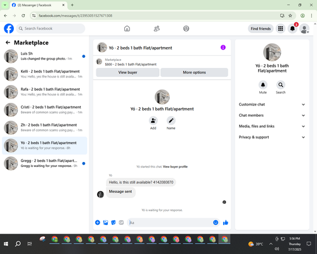Open the notifications bell
This screenshot has width=317, height=254.
[x=292, y=29]
